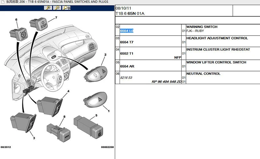Select highlighted part number 6554 L0

(127, 31)
